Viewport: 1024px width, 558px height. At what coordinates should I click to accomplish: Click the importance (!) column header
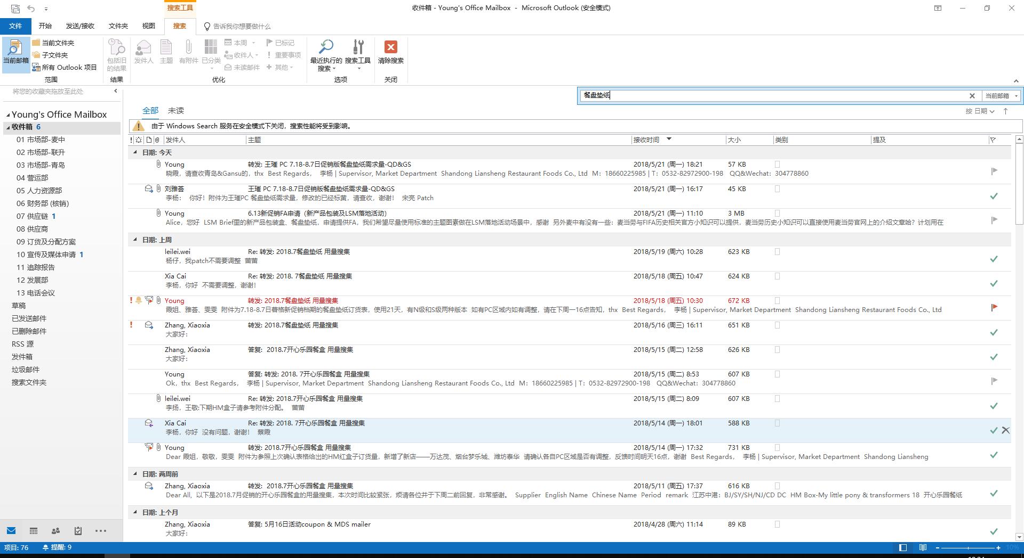click(x=131, y=140)
